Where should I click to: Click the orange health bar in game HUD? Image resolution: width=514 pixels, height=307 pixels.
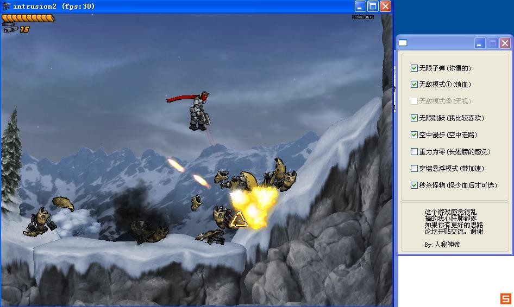(x=28, y=18)
